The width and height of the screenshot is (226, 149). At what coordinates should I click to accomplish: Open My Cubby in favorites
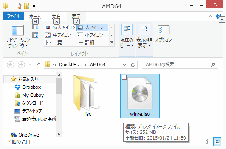click(x=29, y=95)
